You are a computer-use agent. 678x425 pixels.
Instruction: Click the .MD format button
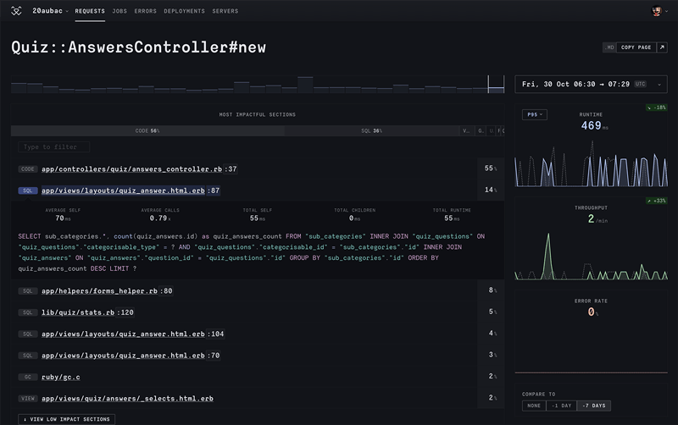pos(609,47)
